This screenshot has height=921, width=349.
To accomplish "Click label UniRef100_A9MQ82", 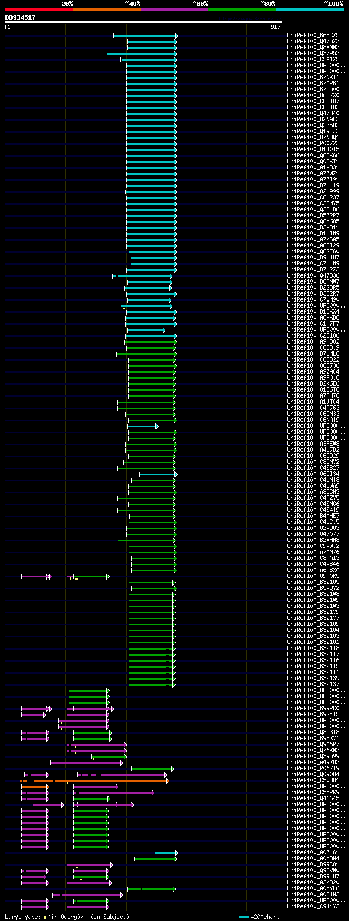I will pos(313,342).
